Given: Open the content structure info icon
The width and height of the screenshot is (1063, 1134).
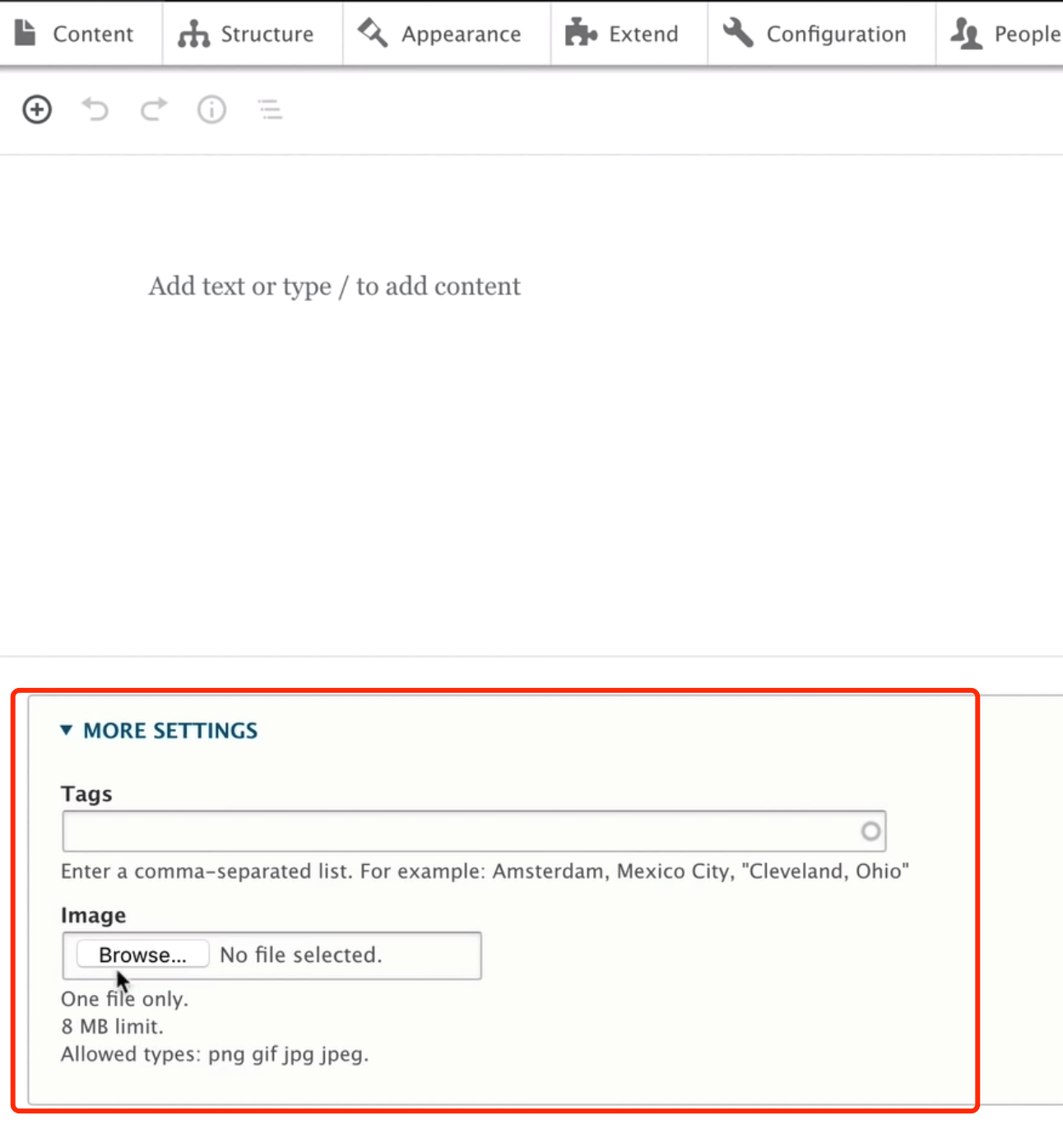Looking at the screenshot, I should tap(211, 109).
